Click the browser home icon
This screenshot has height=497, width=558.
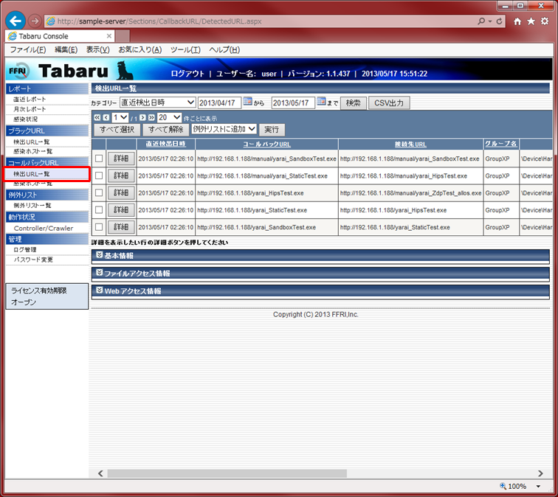pyautogui.click(x=517, y=21)
